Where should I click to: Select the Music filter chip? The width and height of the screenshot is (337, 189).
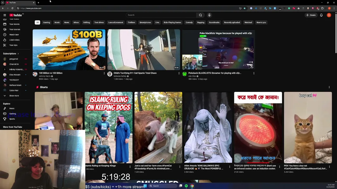click(x=57, y=23)
